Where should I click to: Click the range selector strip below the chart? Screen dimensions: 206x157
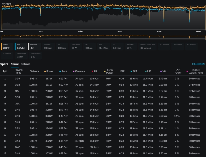pos(103,37)
